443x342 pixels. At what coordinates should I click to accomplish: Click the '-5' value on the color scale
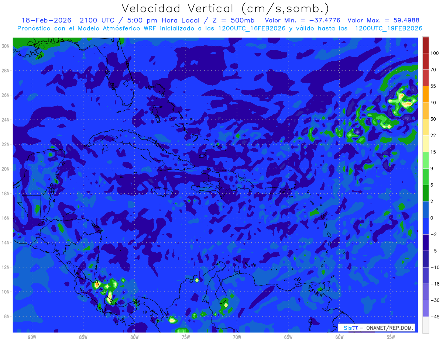pyautogui.click(x=433, y=251)
